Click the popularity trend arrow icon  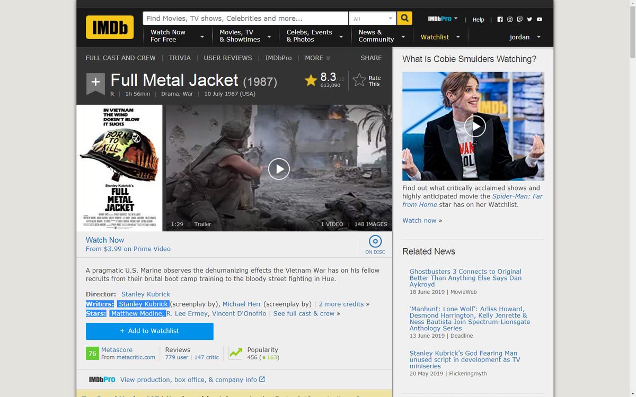pyautogui.click(x=236, y=354)
